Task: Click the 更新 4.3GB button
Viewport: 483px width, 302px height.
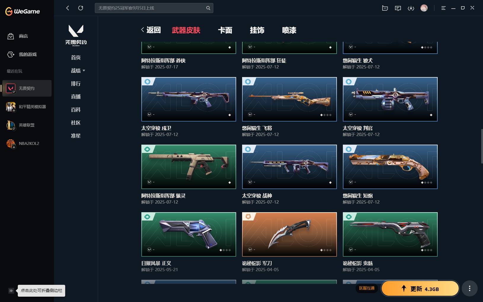Action: [420, 288]
